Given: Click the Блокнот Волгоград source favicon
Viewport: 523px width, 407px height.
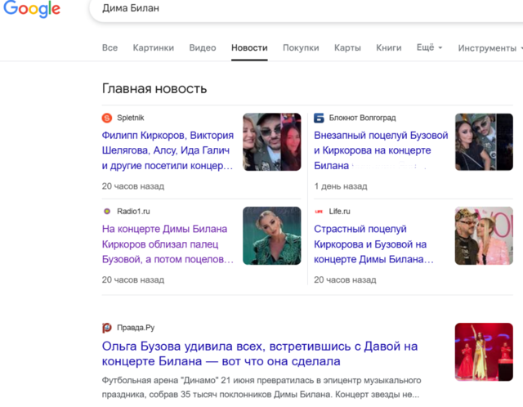Looking at the screenshot, I should (319, 118).
